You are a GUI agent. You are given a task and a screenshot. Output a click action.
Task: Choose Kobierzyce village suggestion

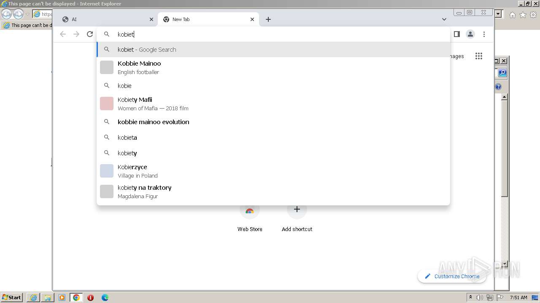pos(273,171)
